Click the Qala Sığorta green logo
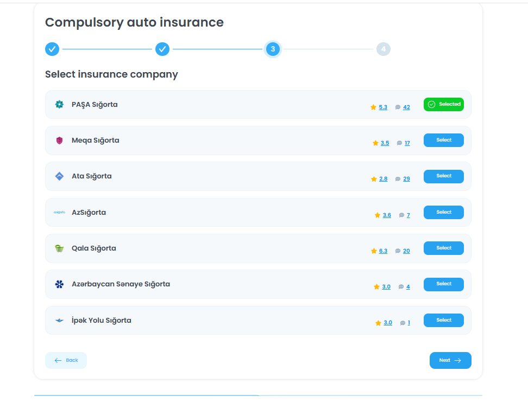Image resolution: width=528 pixels, height=409 pixels. [x=59, y=248]
